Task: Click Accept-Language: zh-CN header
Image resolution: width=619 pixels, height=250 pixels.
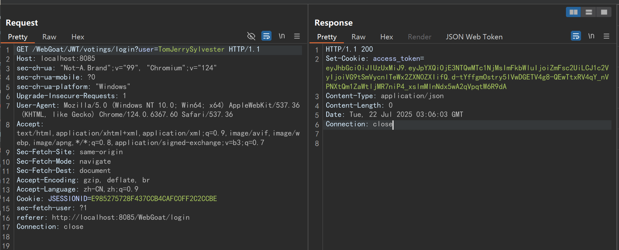Action: coord(78,189)
